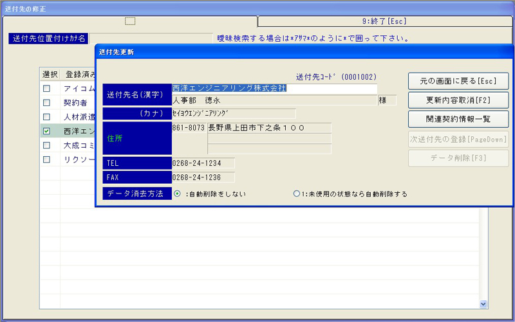515x322 pixels.
Task: Click the 人事部 徳永 name field
Action: click(x=274, y=100)
